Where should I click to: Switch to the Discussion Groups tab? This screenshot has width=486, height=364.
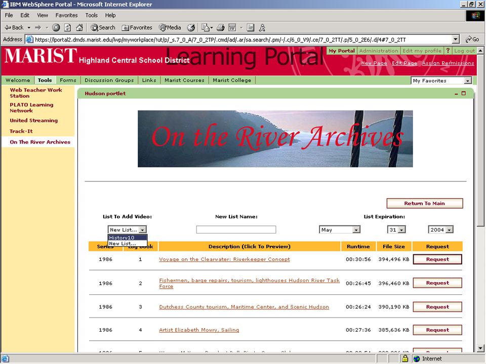click(x=109, y=80)
